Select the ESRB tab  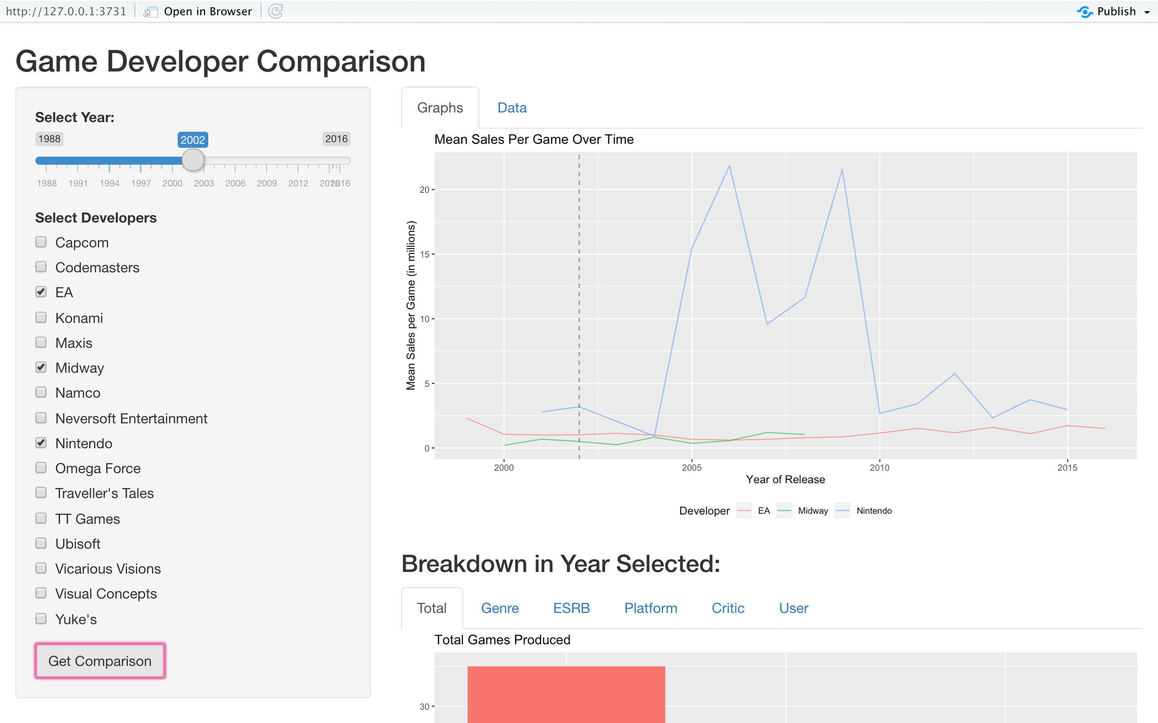(x=571, y=608)
